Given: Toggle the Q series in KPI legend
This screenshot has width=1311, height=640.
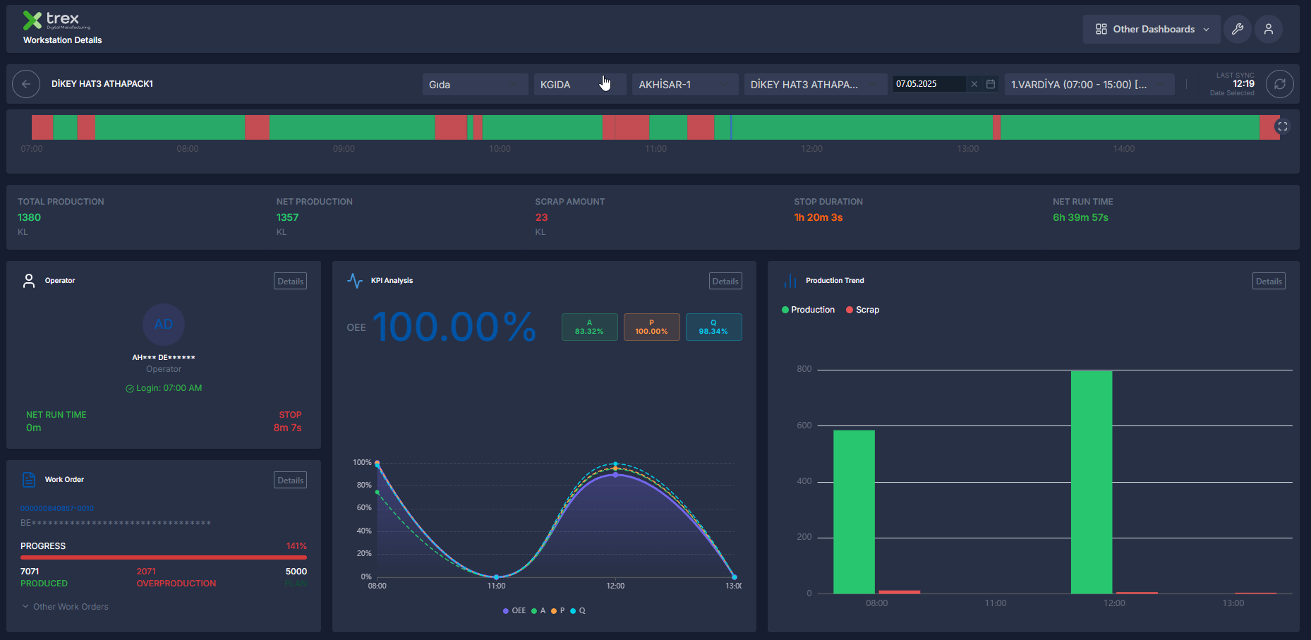Looking at the screenshot, I should 578,611.
